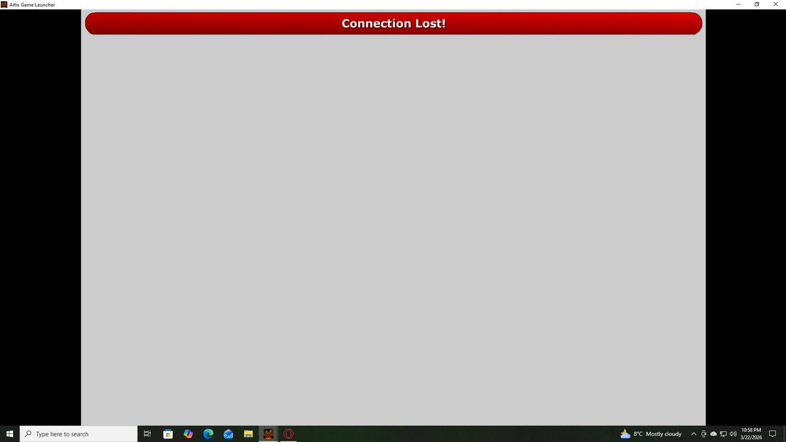Open File Explorer from taskbar
786x442 pixels.
pyautogui.click(x=248, y=433)
